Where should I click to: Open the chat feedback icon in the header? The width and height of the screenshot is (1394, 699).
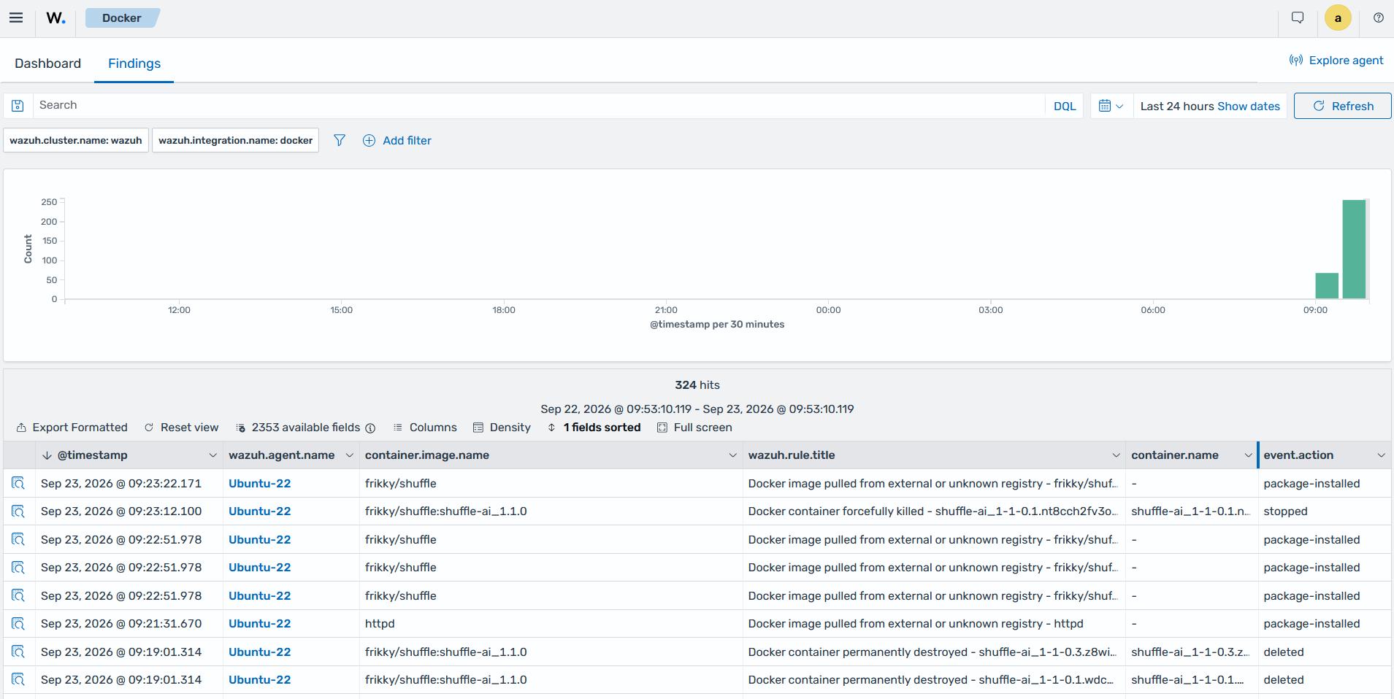pos(1298,18)
